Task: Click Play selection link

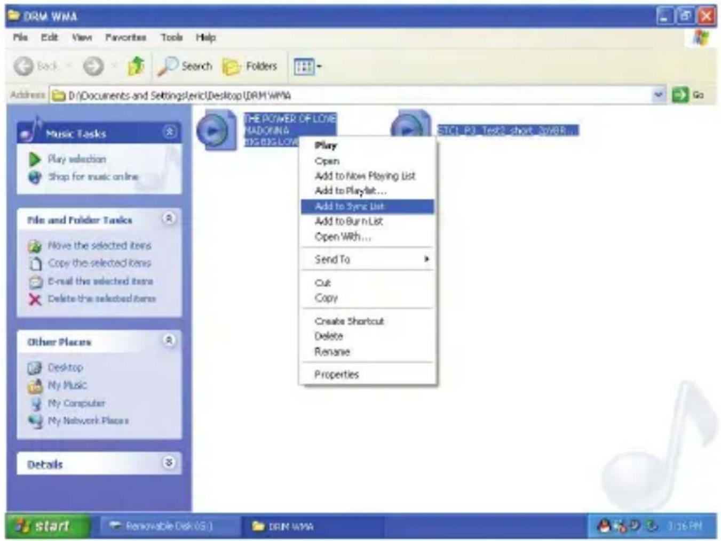Action: (77, 159)
